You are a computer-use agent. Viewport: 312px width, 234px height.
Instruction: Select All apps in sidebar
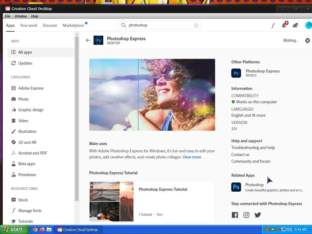(x=41, y=52)
